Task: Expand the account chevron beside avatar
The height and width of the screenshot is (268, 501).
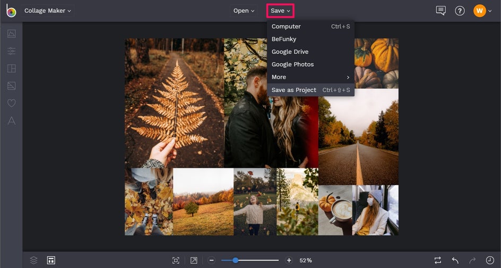Action: [490, 11]
